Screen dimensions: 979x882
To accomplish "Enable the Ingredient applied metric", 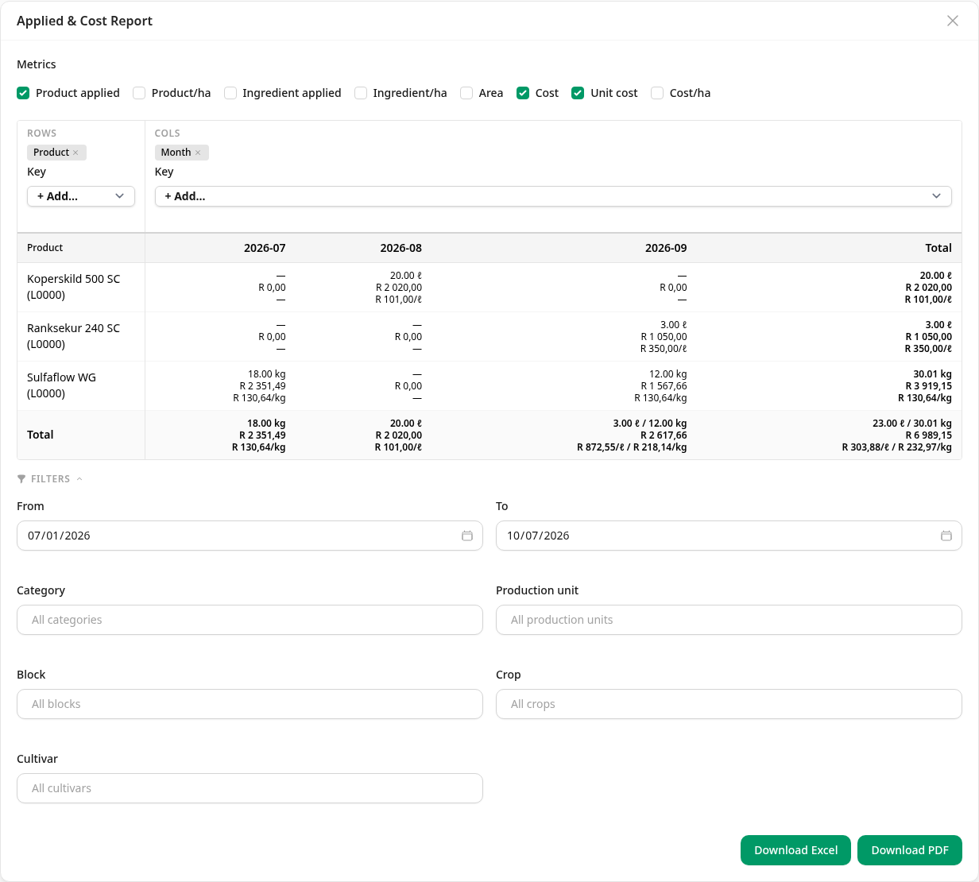I will click(230, 93).
